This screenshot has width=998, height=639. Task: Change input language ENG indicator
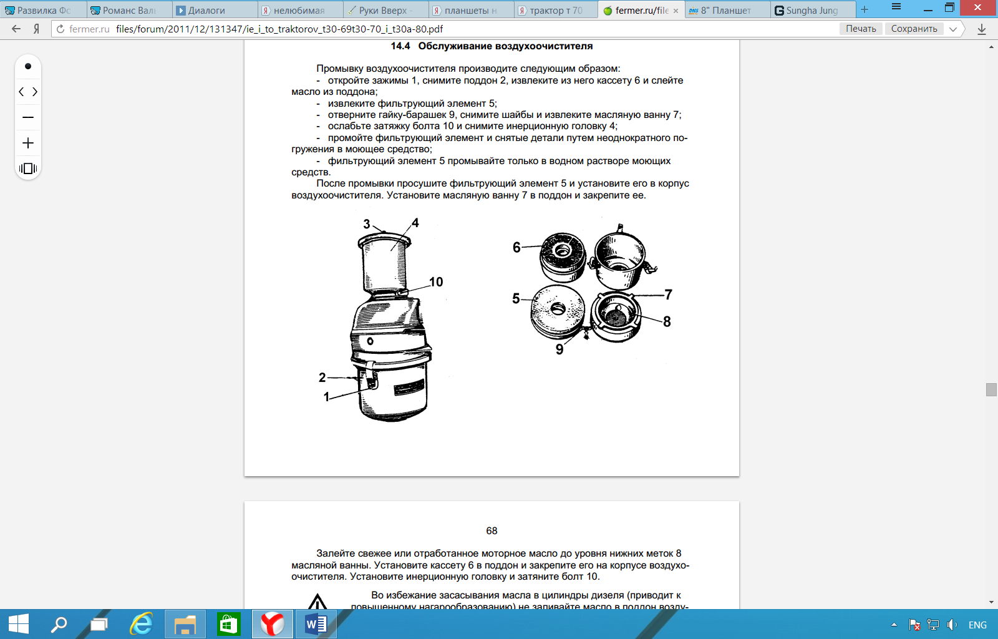pyautogui.click(x=977, y=625)
